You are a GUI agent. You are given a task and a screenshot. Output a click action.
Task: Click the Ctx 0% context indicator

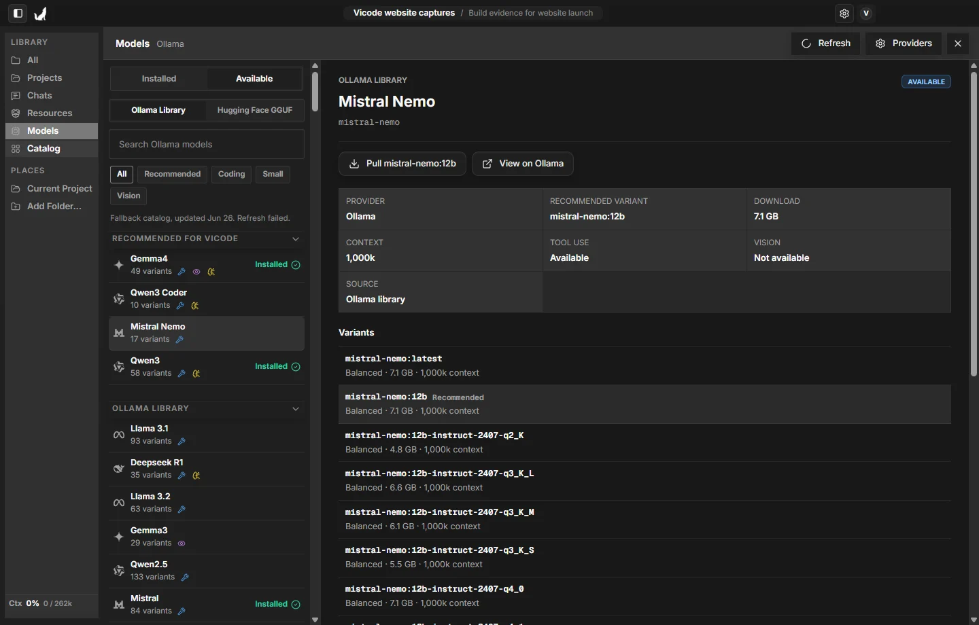click(x=41, y=603)
